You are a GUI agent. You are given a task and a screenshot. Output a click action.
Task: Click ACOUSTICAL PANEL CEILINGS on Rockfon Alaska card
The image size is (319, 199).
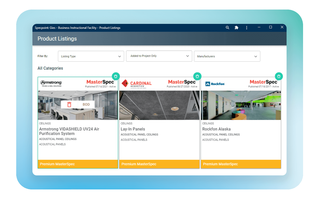pyautogui.click(x=221, y=135)
